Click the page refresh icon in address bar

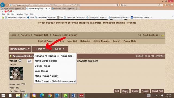click(x=117, y=5)
